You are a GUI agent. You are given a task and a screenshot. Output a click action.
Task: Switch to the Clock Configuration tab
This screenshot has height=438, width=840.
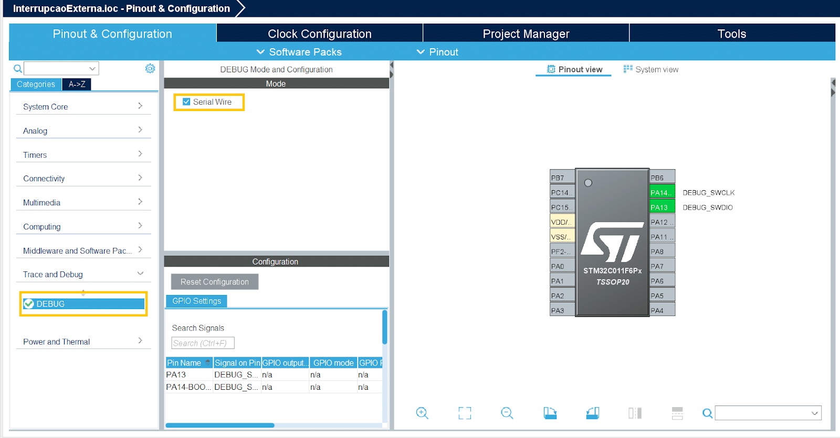click(319, 34)
